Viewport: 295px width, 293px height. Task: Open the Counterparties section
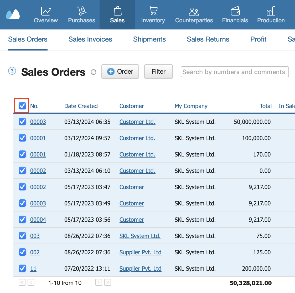coord(194,15)
